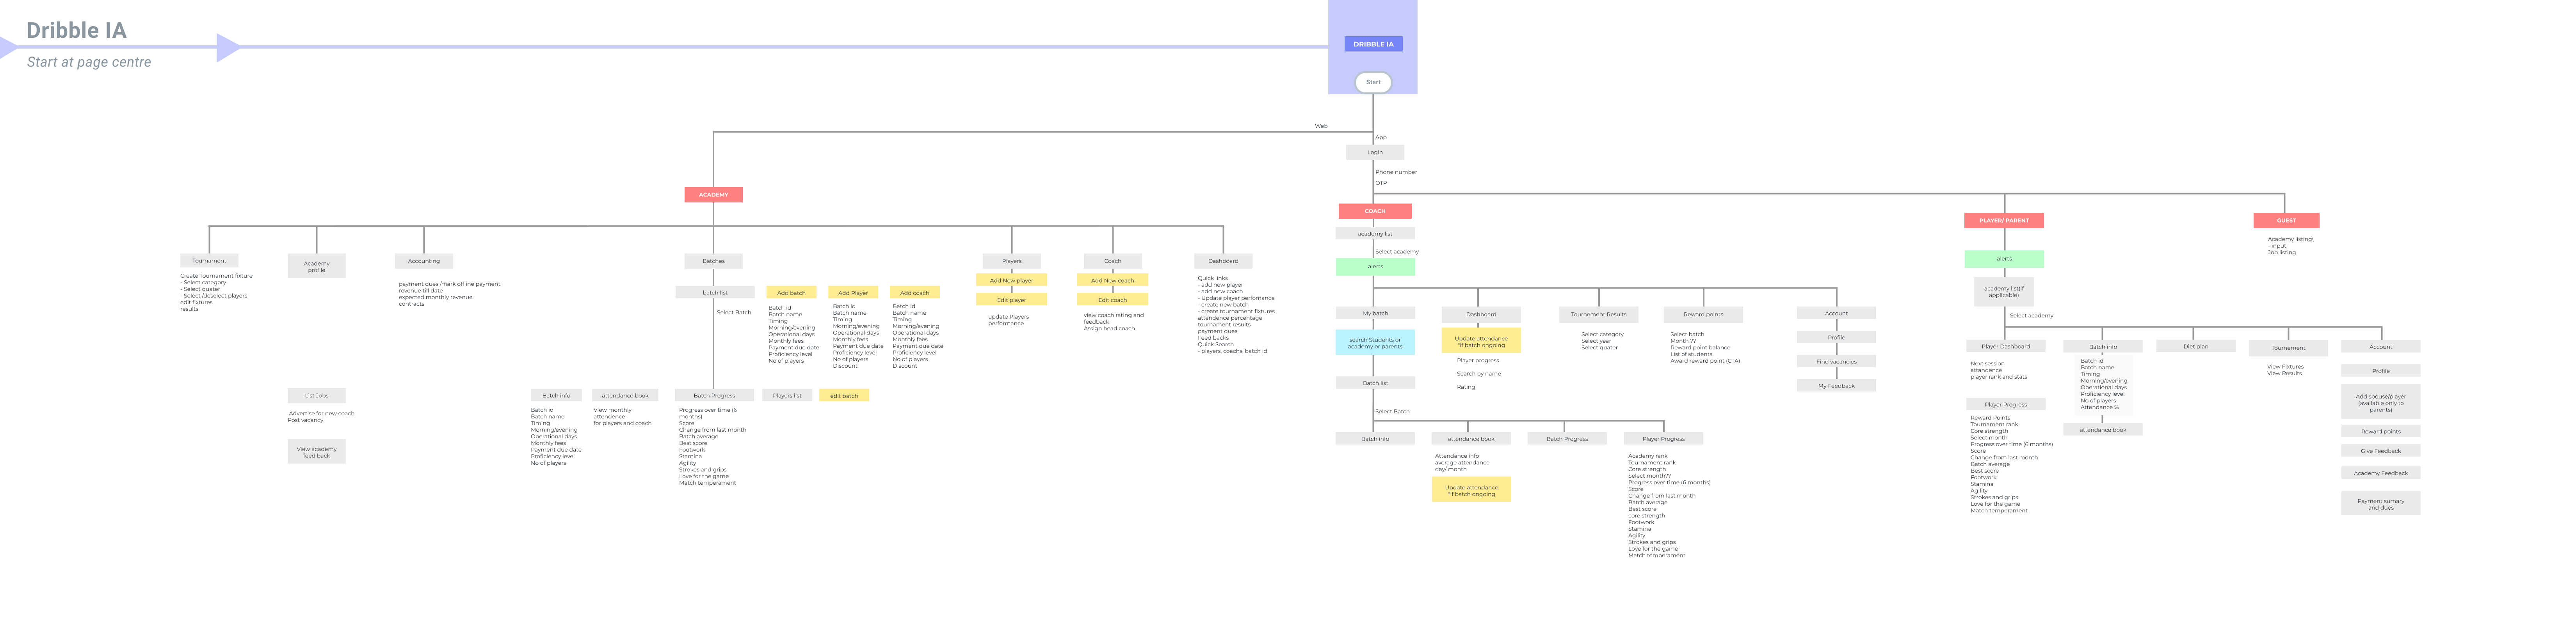Click the 'Phone number' label under Login
Viewport: 2576px width, 620px height.
click(x=1396, y=172)
